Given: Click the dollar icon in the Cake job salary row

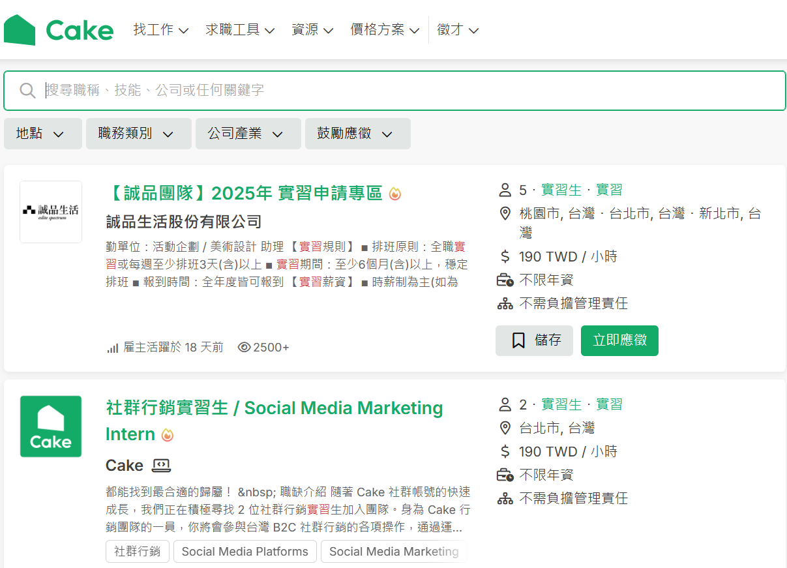Looking at the screenshot, I should pyautogui.click(x=505, y=451).
